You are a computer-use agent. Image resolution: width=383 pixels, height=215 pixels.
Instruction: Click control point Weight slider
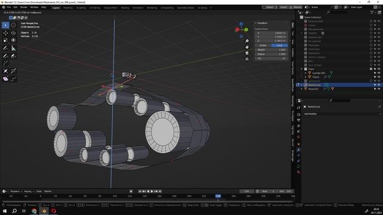[x=271, y=50]
